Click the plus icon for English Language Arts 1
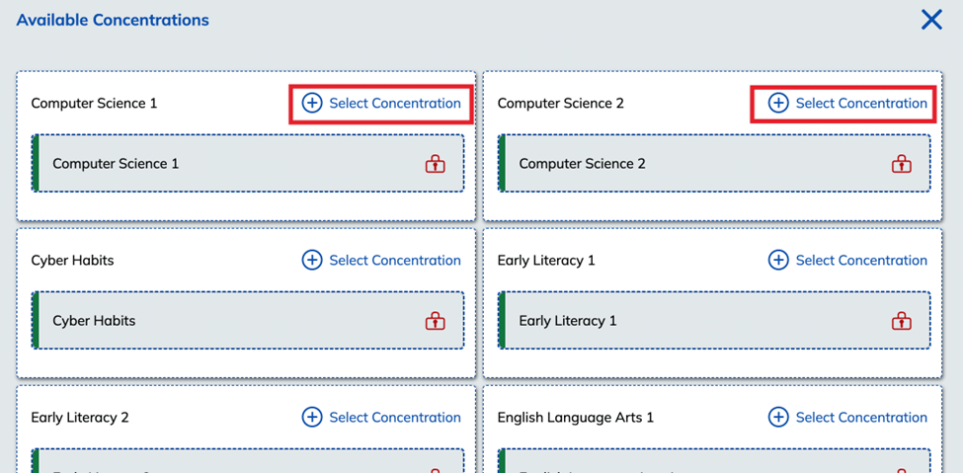963x473 pixels. [x=778, y=418]
